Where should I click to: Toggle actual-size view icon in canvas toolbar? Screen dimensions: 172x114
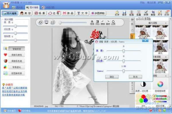coord(53,22)
